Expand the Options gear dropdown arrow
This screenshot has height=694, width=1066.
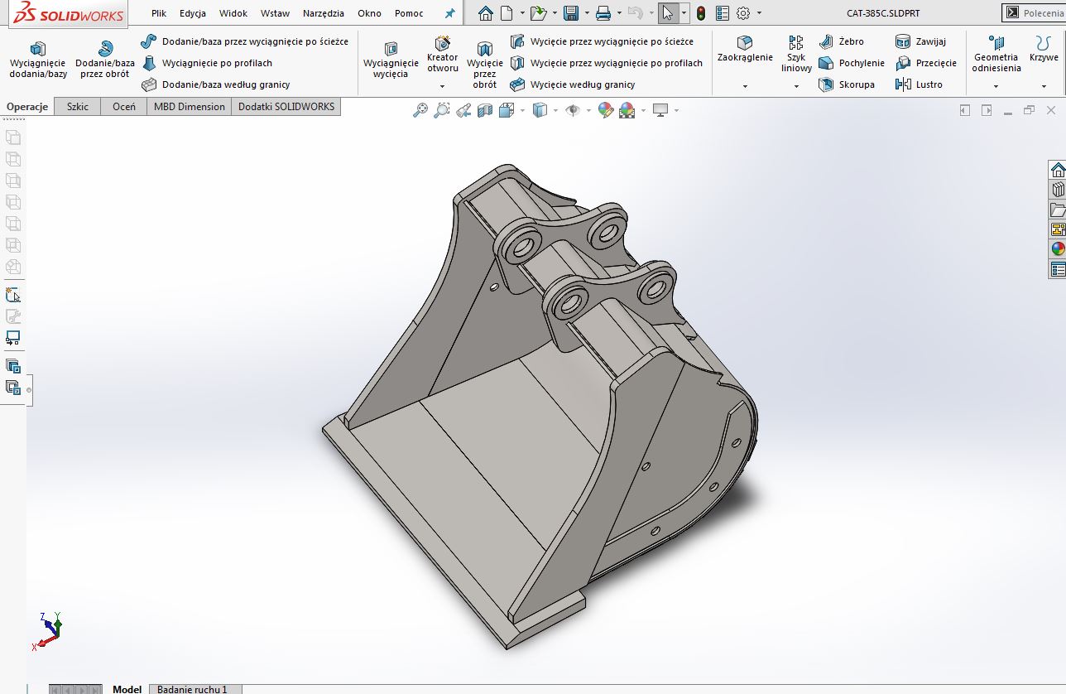click(x=759, y=13)
